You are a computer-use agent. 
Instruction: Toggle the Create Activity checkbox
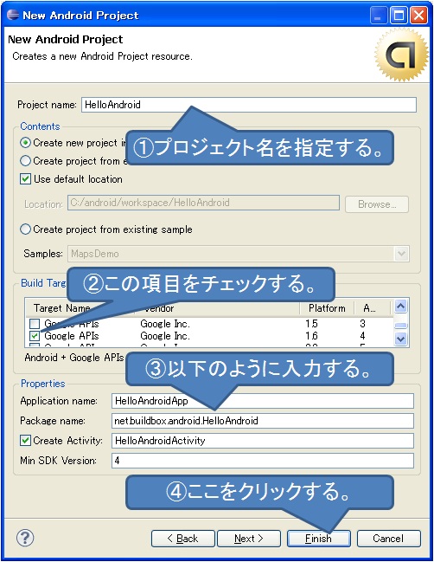point(25,440)
